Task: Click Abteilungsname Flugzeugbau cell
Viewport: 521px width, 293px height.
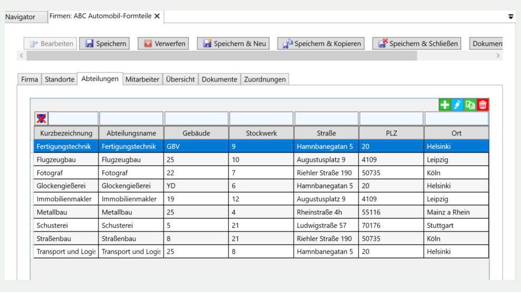Action: 131,159
